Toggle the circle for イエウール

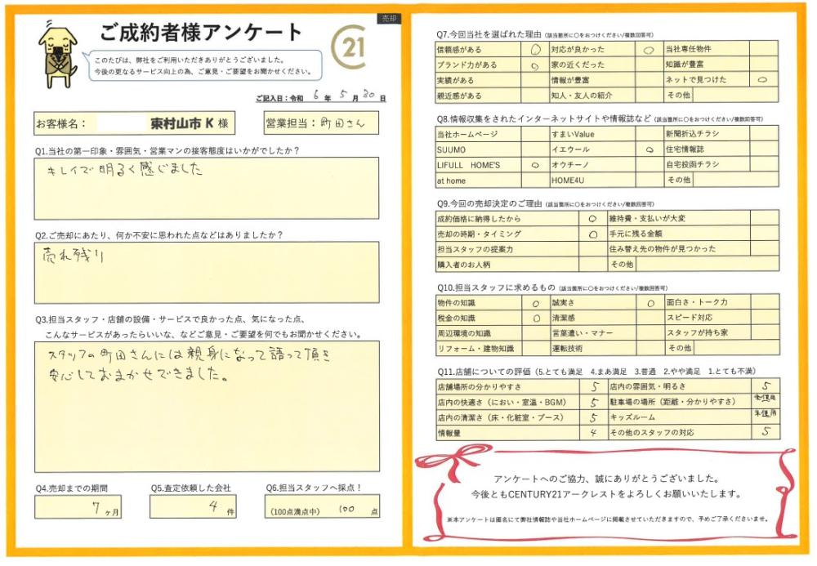pos(649,149)
